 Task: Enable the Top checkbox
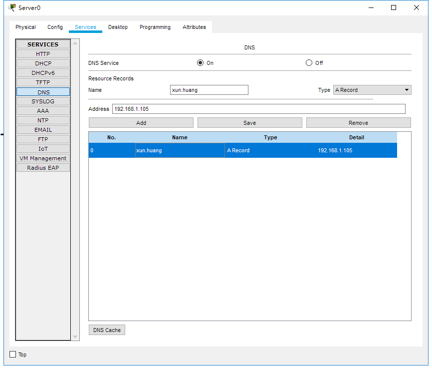pyautogui.click(x=12, y=355)
